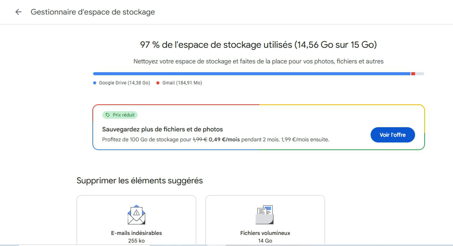Click the Supprimer les éléments suggérés heading

coord(140,181)
